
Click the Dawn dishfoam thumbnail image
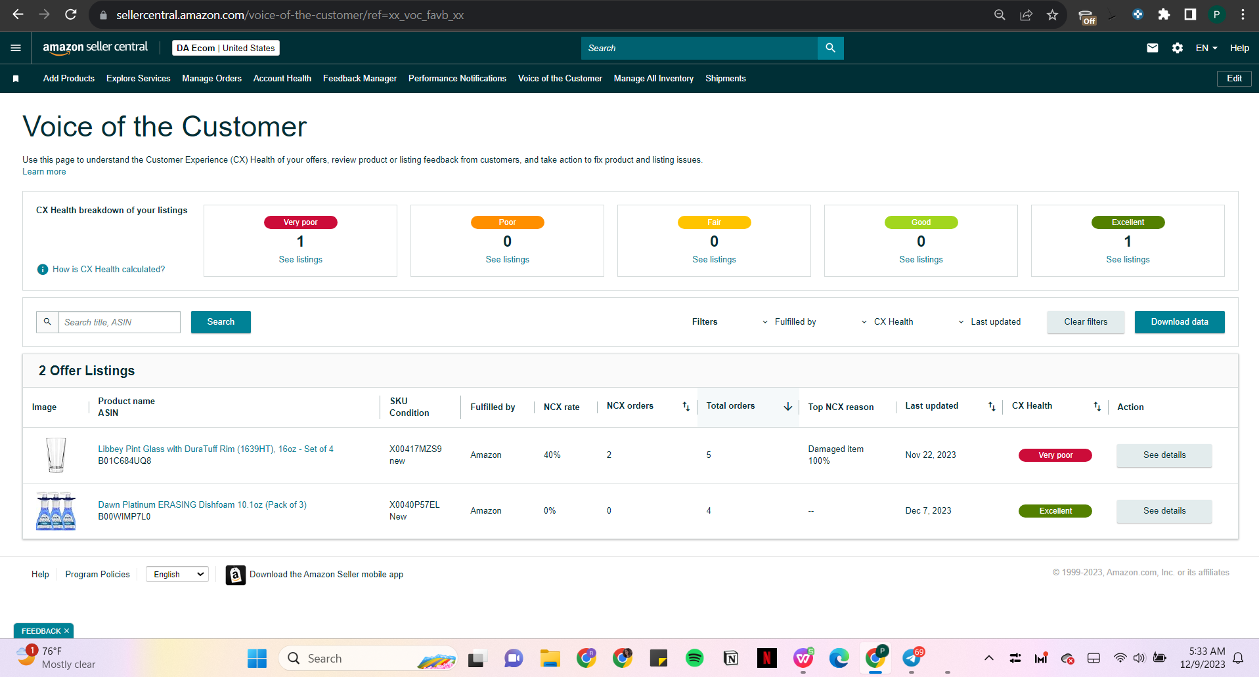pyautogui.click(x=56, y=511)
